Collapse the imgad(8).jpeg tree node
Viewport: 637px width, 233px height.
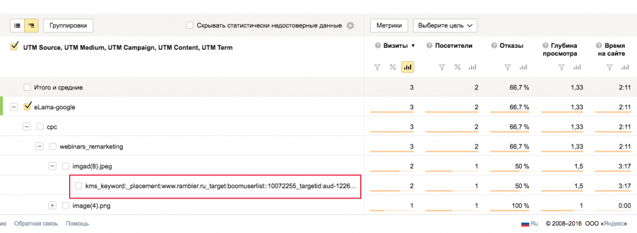click(52, 166)
